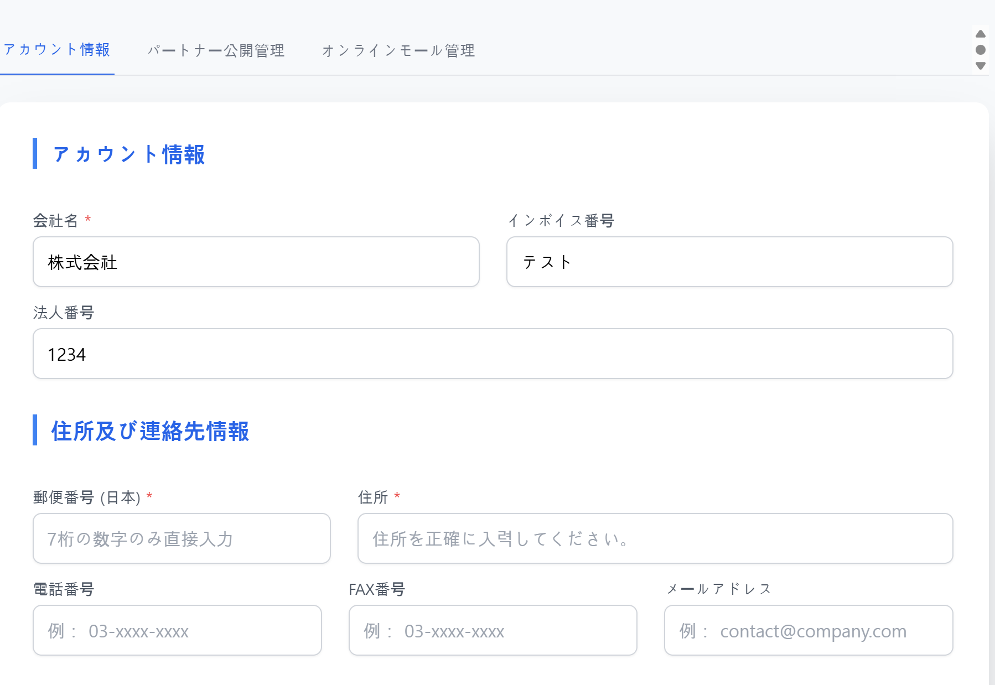Switch to the オンラインモール管理 tab

pos(398,50)
